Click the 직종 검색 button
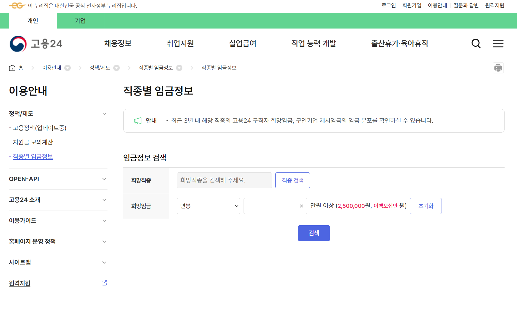 [293, 180]
